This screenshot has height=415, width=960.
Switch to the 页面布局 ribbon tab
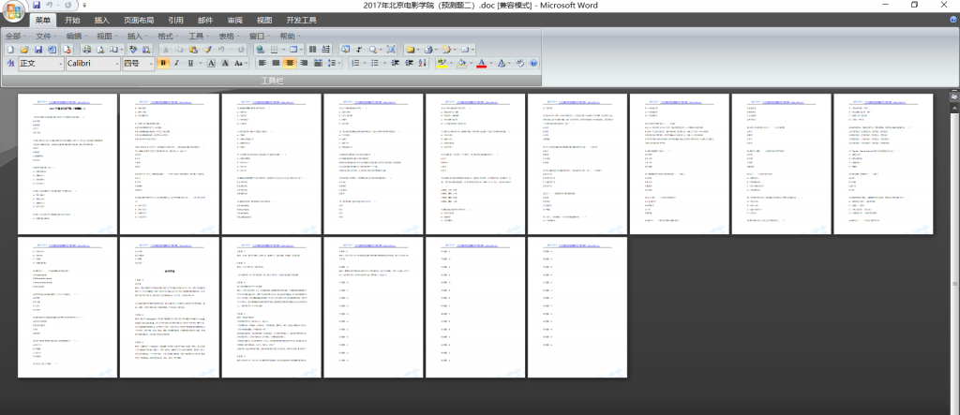140,20
